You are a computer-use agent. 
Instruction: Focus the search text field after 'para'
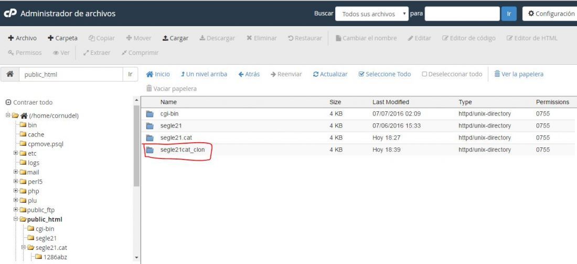(462, 14)
